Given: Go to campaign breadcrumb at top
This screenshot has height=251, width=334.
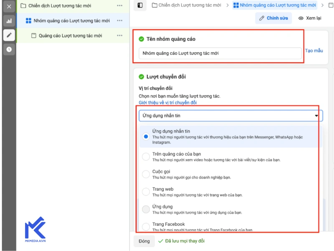Looking at the screenshot, I should 187,5.
